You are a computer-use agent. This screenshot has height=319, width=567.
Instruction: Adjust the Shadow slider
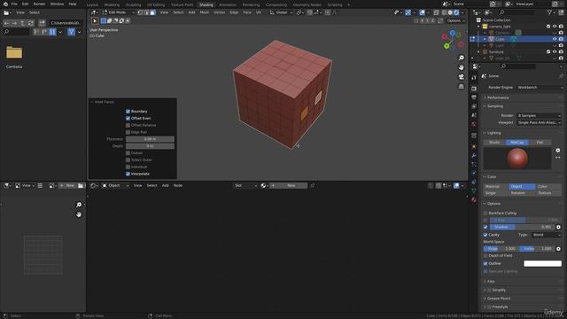[522, 227]
